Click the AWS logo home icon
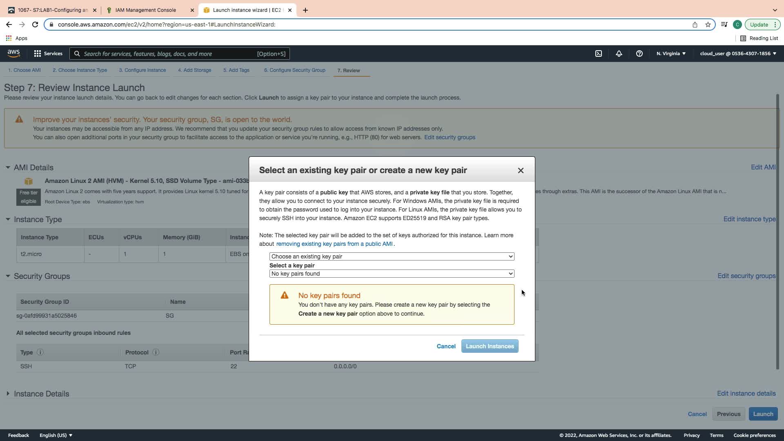Image resolution: width=784 pixels, height=441 pixels. click(x=13, y=53)
